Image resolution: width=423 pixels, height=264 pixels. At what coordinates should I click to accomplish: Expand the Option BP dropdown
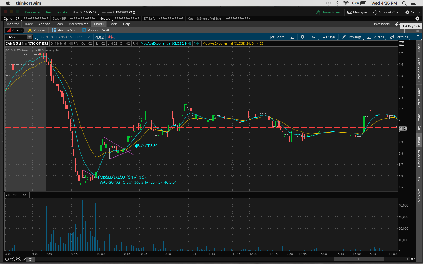[12, 18]
